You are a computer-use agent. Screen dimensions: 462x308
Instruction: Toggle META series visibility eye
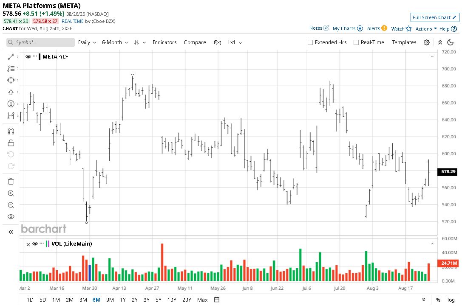pos(28,56)
